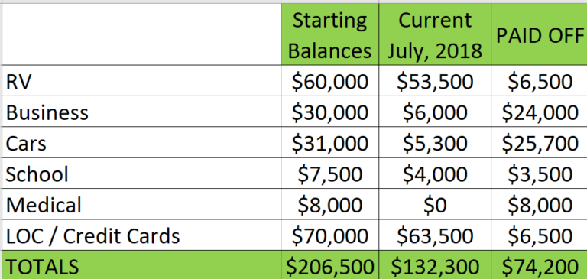
Task: Select the Starting Balances header cell
Action: 330,34
